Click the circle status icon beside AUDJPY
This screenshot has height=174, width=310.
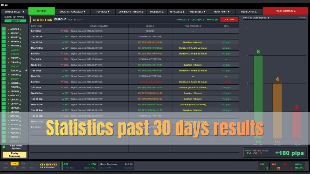tap(20, 38)
